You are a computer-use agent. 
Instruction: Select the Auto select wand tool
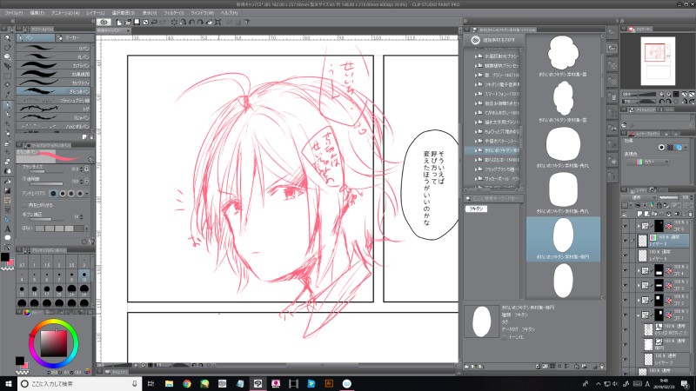[7, 84]
